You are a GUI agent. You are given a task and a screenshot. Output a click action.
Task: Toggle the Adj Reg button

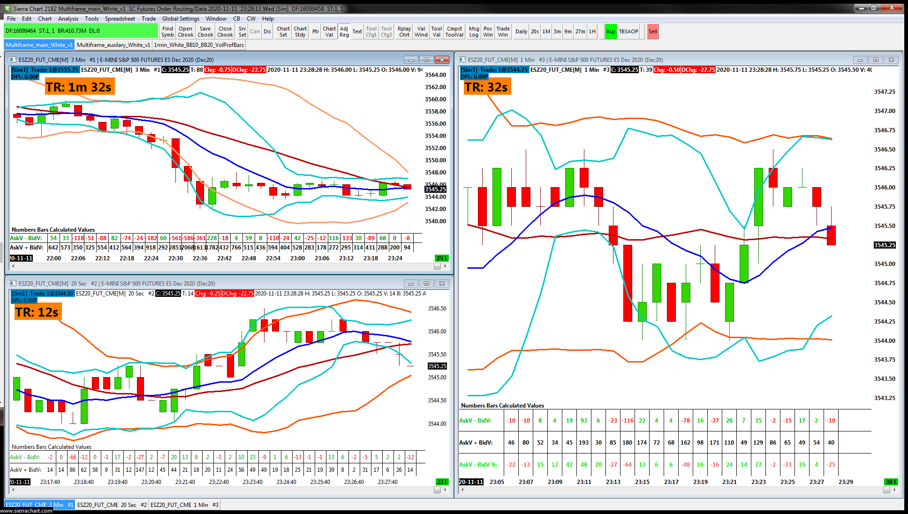[344, 31]
